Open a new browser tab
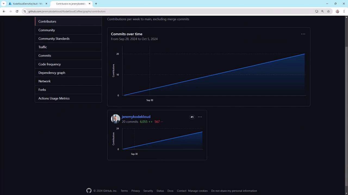The image size is (348, 195). click(96, 4)
